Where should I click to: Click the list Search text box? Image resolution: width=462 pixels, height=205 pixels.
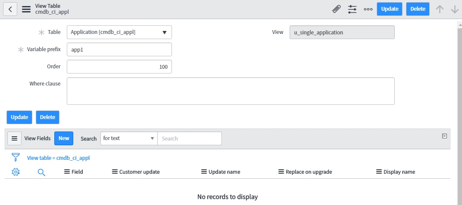pyautogui.click(x=190, y=138)
